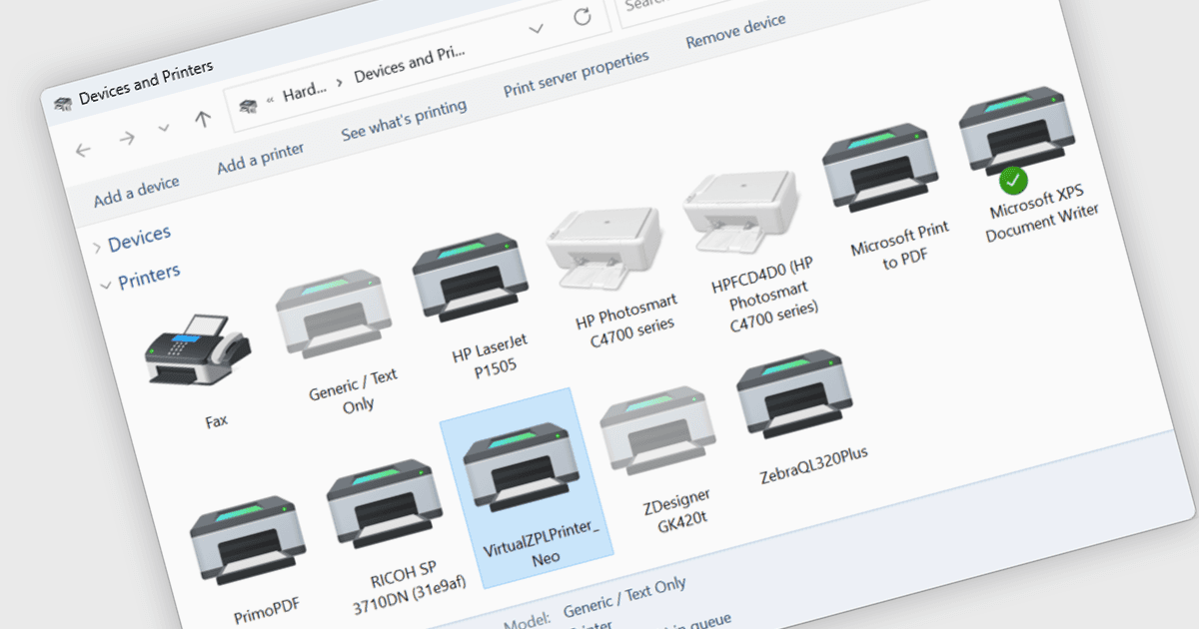Click the HP LaserJet P1505 label

point(490,353)
